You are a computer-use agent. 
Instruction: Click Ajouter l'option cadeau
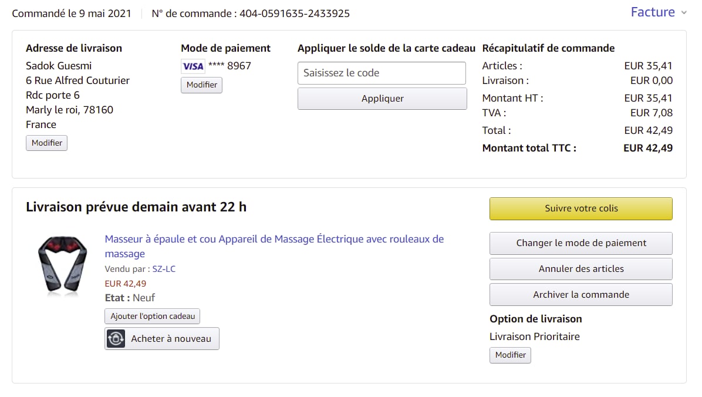[x=153, y=316]
